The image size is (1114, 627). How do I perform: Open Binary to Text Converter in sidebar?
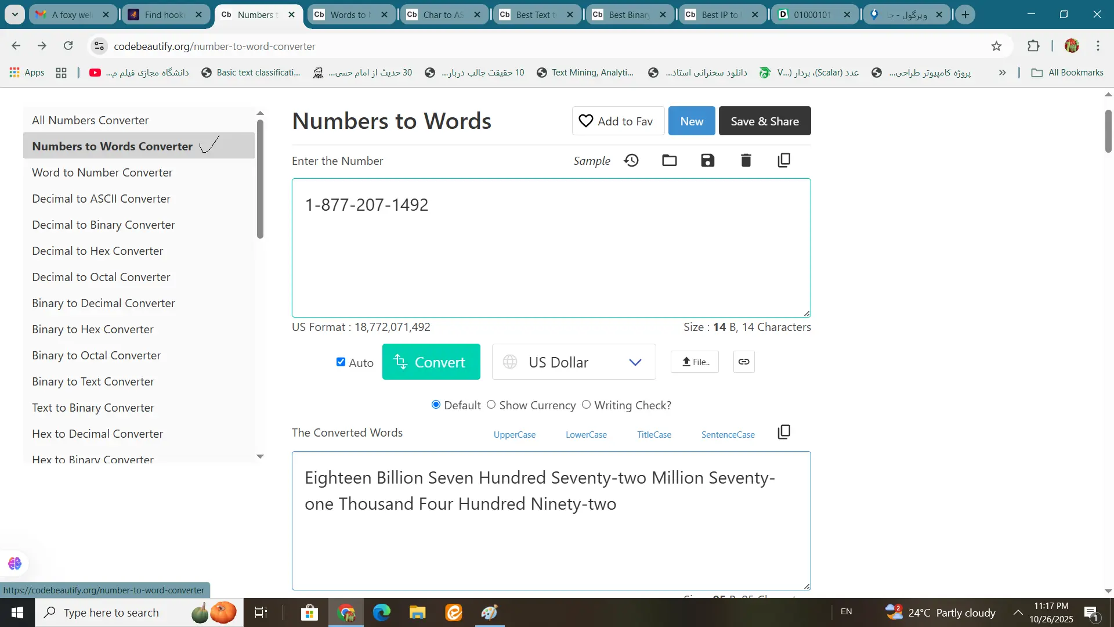coord(93,382)
